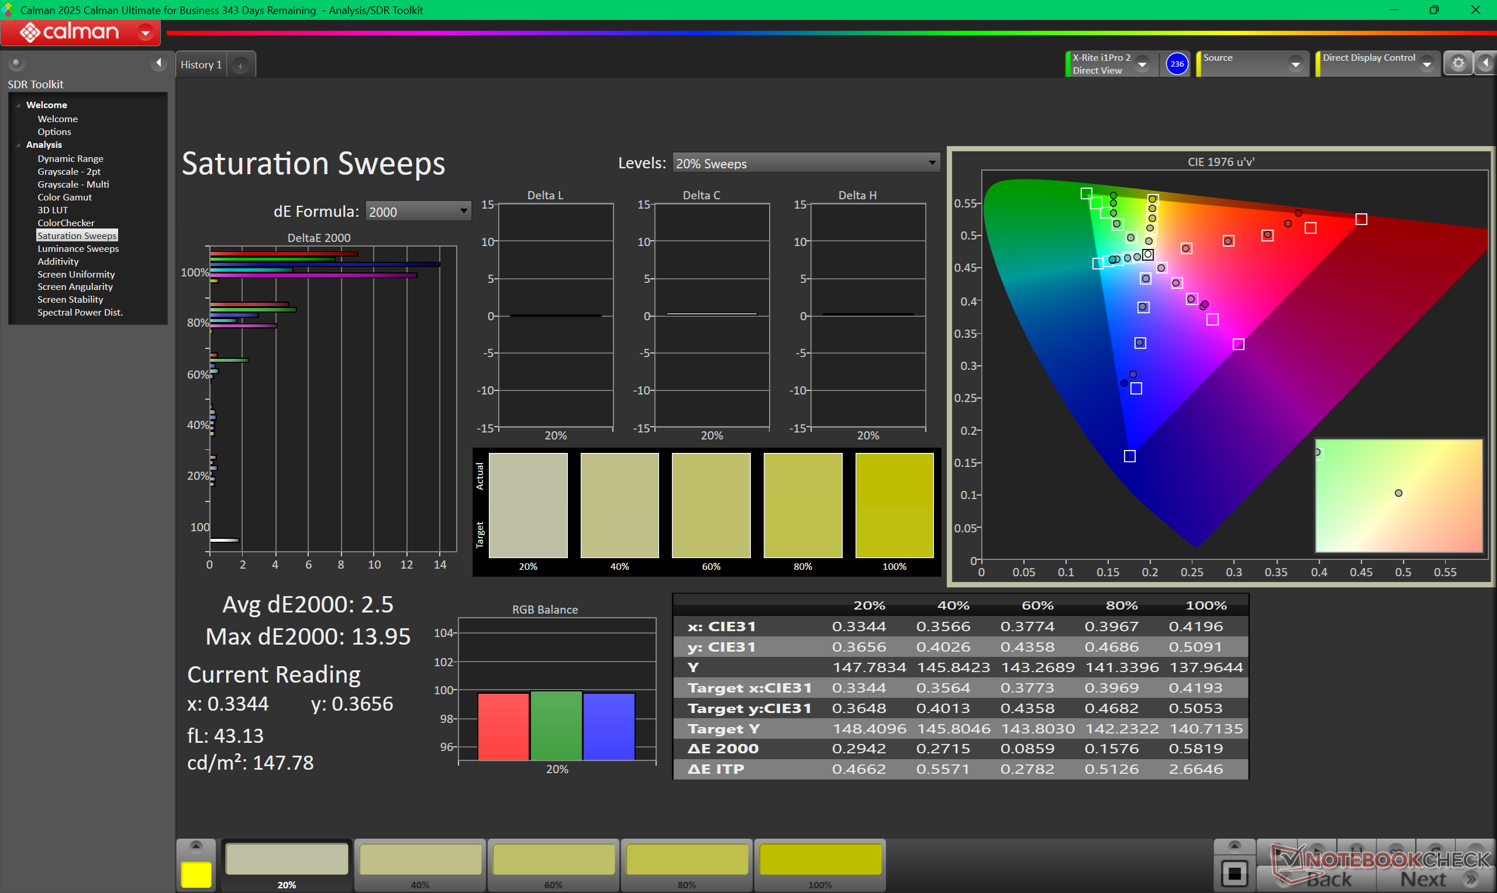Open the X-Rite i1Pro 2 meter dropdown
This screenshot has width=1497, height=893.
click(x=1143, y=64)
